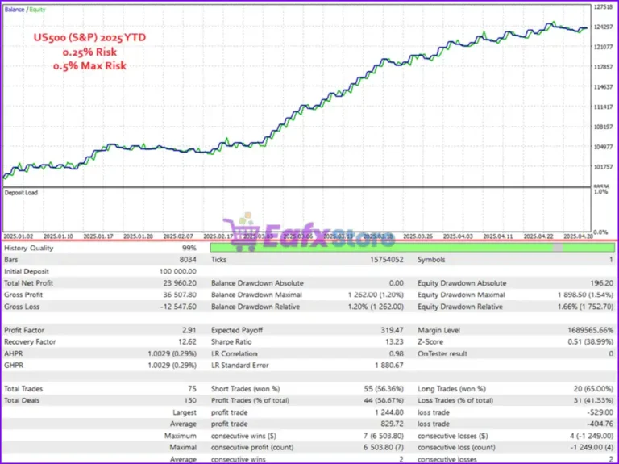This screenshot has width=619, height=464.
Task: Select the average profit trade value 829.72
Action: pos(393,424)
